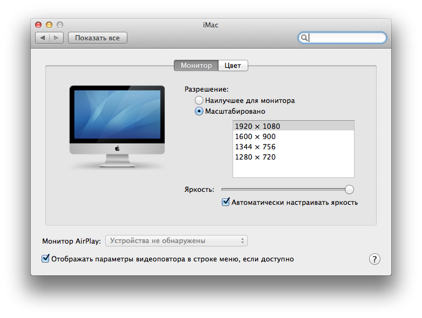Screen dimensions: 422x318
Task: Click the 'Яркость' brightness slider knob
Action: point(349,189)
